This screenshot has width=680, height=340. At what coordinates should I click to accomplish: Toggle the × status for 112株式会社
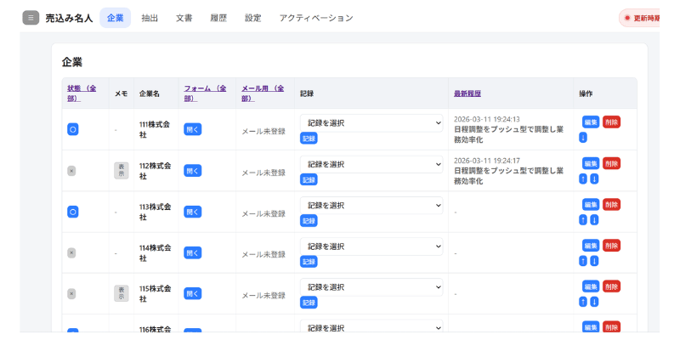coord(71,171)
